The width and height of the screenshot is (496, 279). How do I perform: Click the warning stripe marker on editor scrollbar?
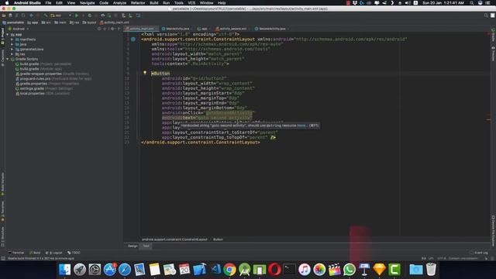coord(488,119)
